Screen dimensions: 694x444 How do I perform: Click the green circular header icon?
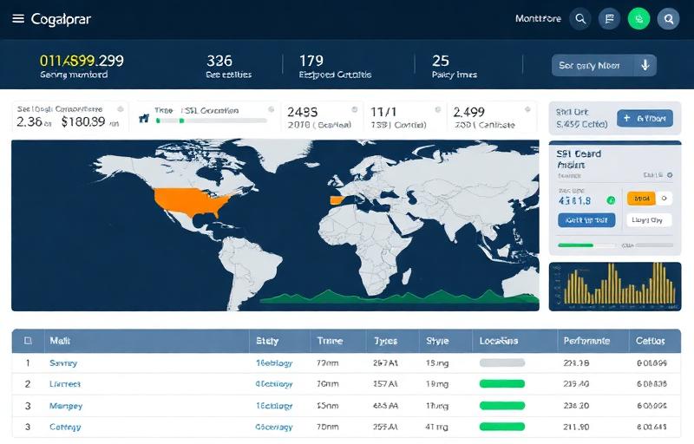pos(638,18)
